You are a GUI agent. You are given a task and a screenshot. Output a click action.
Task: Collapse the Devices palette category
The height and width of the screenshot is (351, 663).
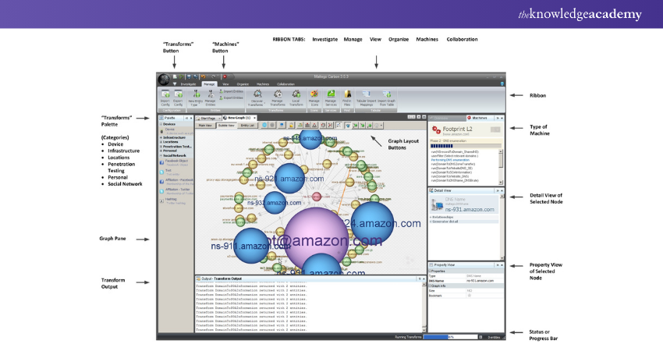click(x=161, y=124)
